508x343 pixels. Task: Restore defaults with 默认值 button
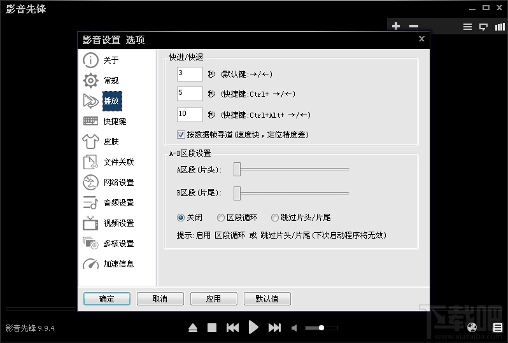click(x=267, y=298)
